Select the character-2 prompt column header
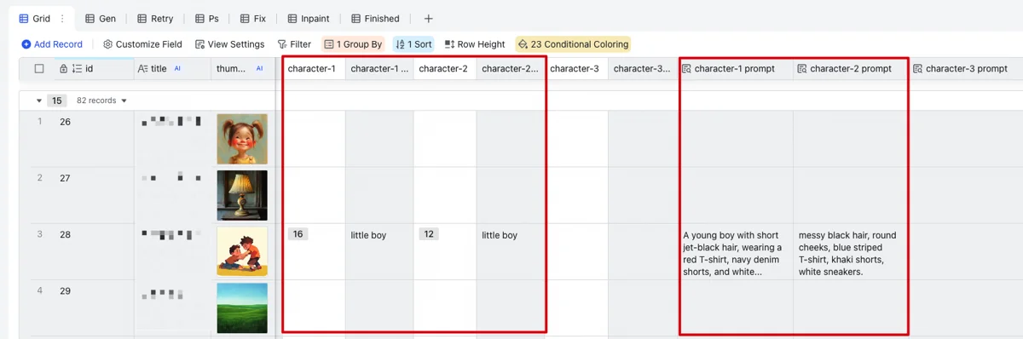Screen dimensions: 1023x339 (x=851, y=68)
